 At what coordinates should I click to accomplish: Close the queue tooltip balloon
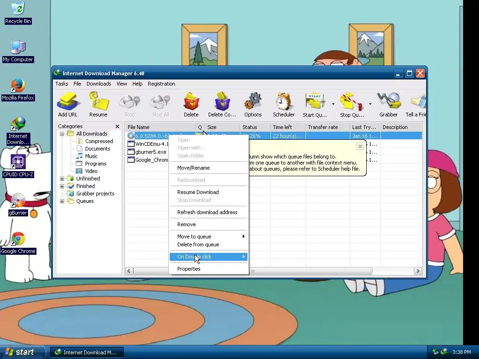pos(360,146)
